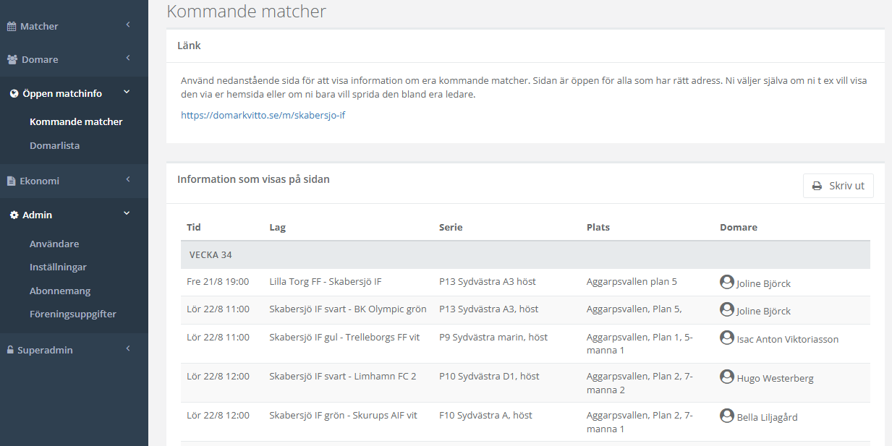Expand the Matcher menu chevron
892x446 pixels.
tap(127, 25)
